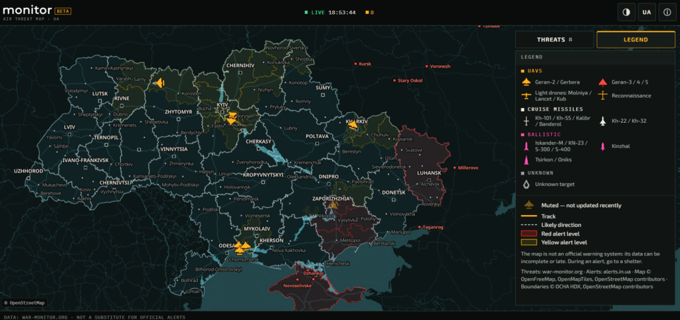Switch to the THREATS tab

point(554,39)
